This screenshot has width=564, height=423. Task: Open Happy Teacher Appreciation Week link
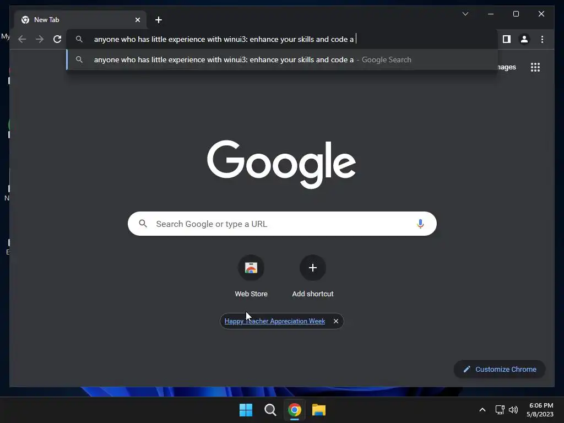pyautogui.click(x=274, y=321)
